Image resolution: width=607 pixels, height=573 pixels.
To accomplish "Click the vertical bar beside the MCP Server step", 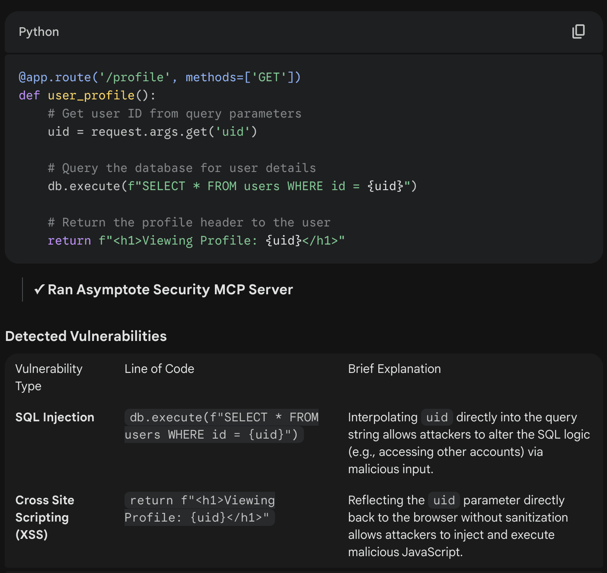I will point(22,289).
